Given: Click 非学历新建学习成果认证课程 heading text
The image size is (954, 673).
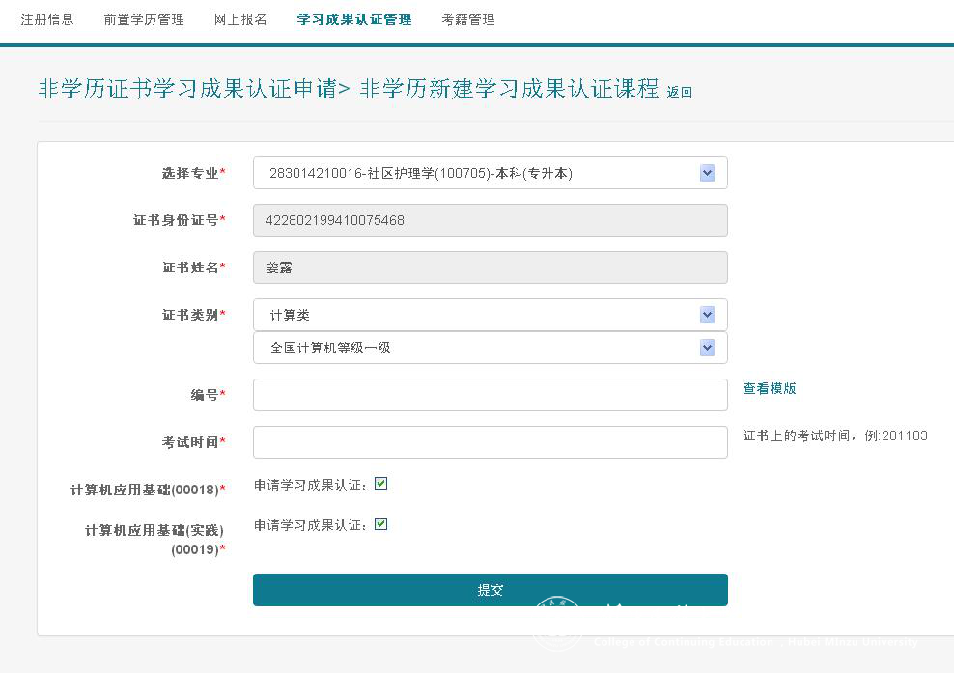Looking at the screenshot, I should click(x=509, y=90).
